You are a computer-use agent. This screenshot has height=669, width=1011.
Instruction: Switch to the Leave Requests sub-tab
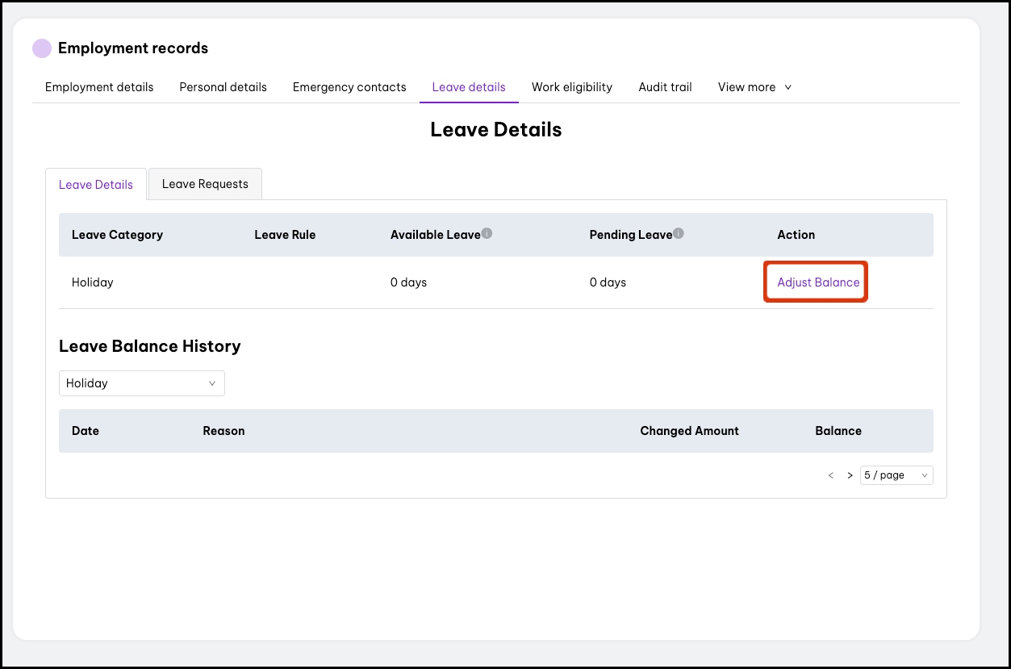(205, 184)
